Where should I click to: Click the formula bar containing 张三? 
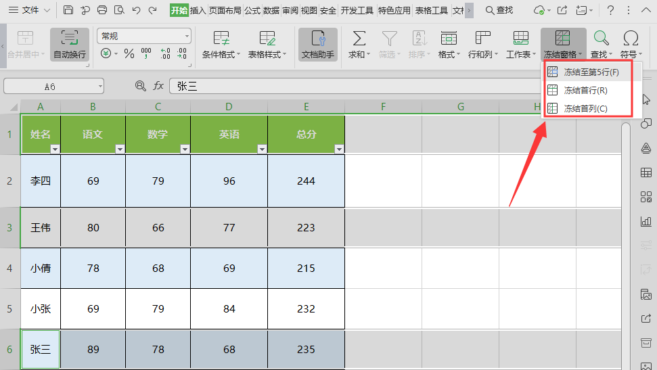coord(392,86)
